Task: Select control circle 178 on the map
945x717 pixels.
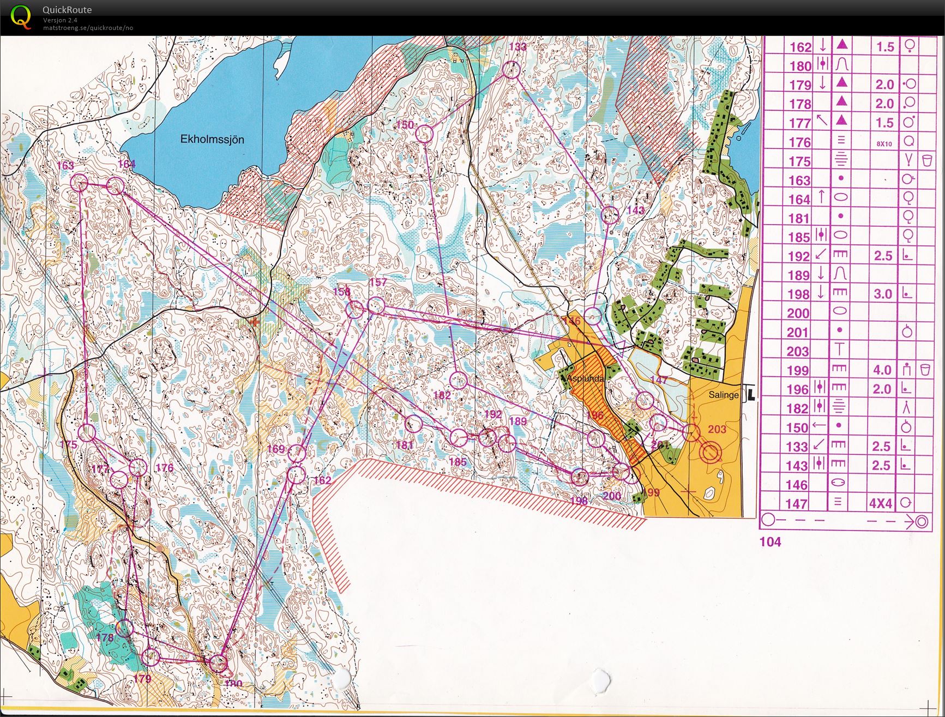Action: pyautogui.click(x=125, y=628)
